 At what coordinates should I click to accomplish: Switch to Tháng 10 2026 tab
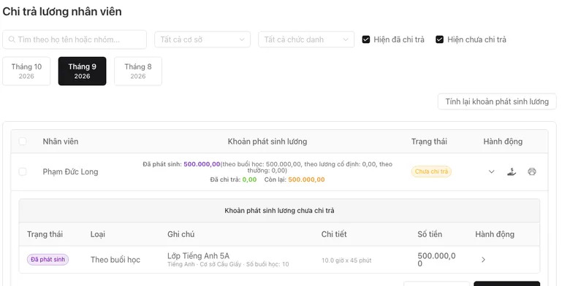click(x=26, y=71)
